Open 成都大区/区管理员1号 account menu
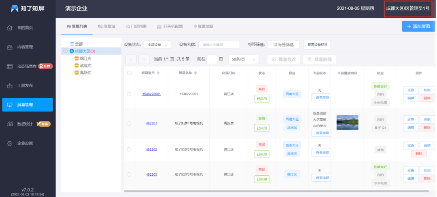The width and height of the screenshot is (437, 197). tap(408, 8)
